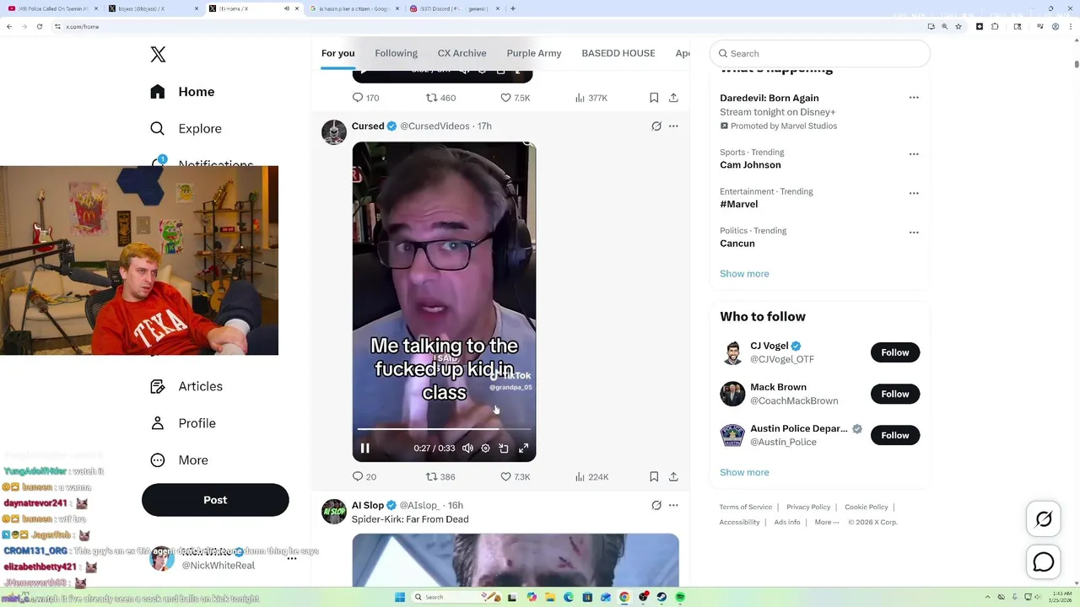Open Cursed profile avatar
This screenshot has width=1080, height=607.
coord(334,132)
